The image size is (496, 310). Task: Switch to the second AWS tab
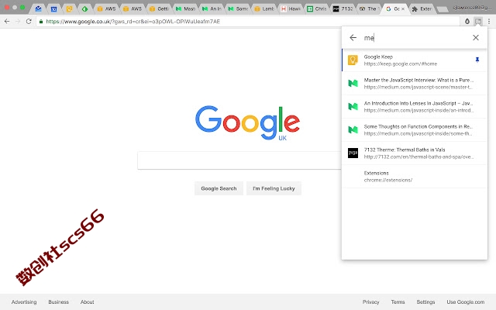click(x=133, y=9)
